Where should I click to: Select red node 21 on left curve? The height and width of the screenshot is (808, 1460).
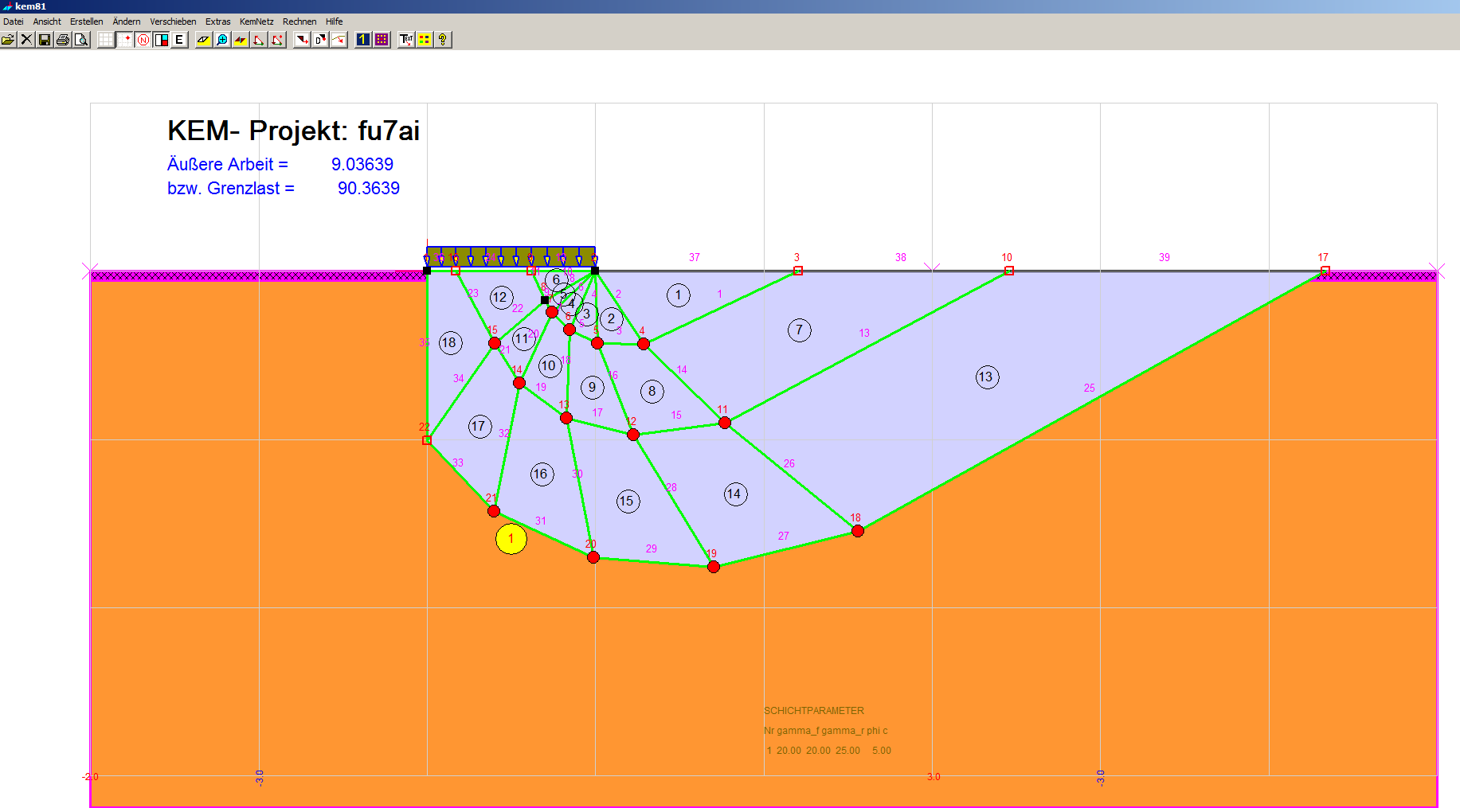[494, 511]
